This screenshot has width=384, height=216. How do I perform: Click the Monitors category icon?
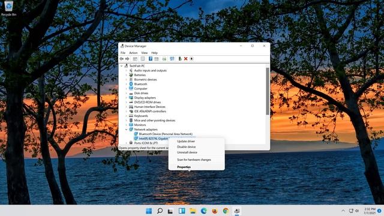point(131,125)
